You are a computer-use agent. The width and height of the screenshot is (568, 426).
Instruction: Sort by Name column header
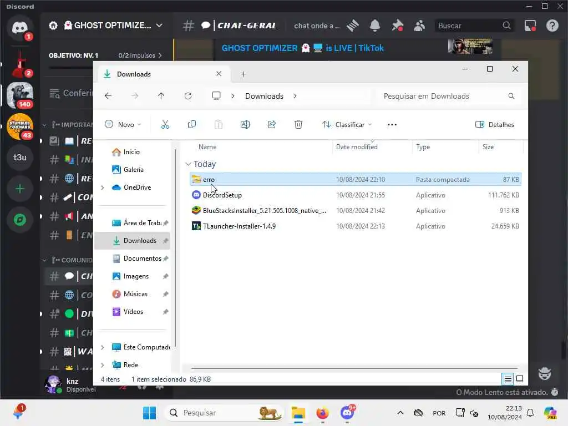(x=207, y=147)
